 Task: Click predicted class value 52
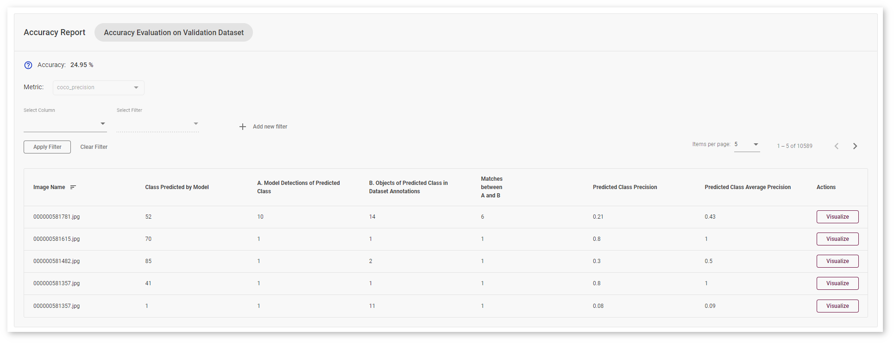point(148,217)
